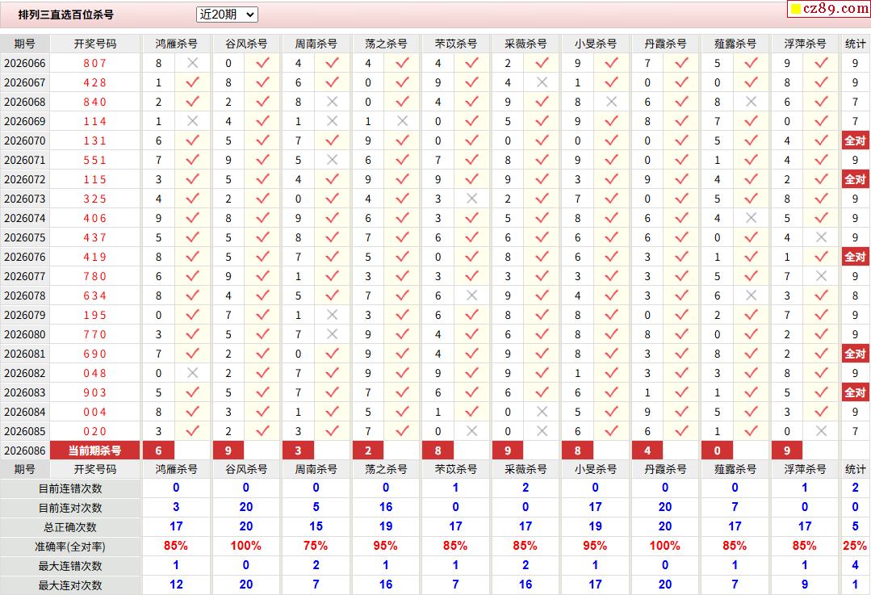Click the 全对 badge in row 2026072
This screenshot has height=595, width=871.
click(855, 179)
